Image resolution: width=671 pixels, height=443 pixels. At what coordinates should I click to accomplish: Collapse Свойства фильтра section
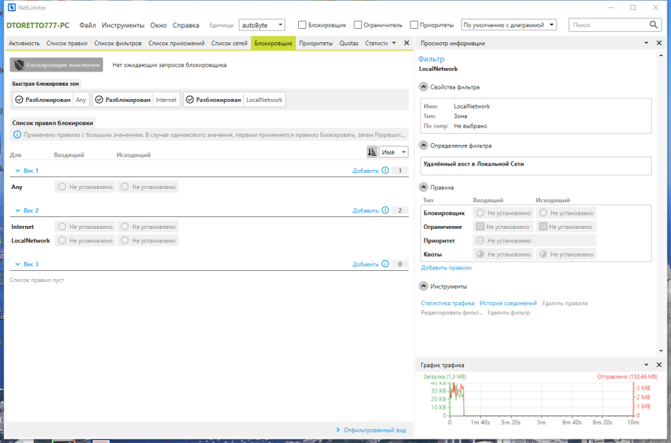[423, 86]
